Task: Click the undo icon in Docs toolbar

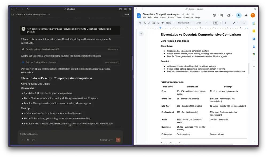Action: click(145, 23)
